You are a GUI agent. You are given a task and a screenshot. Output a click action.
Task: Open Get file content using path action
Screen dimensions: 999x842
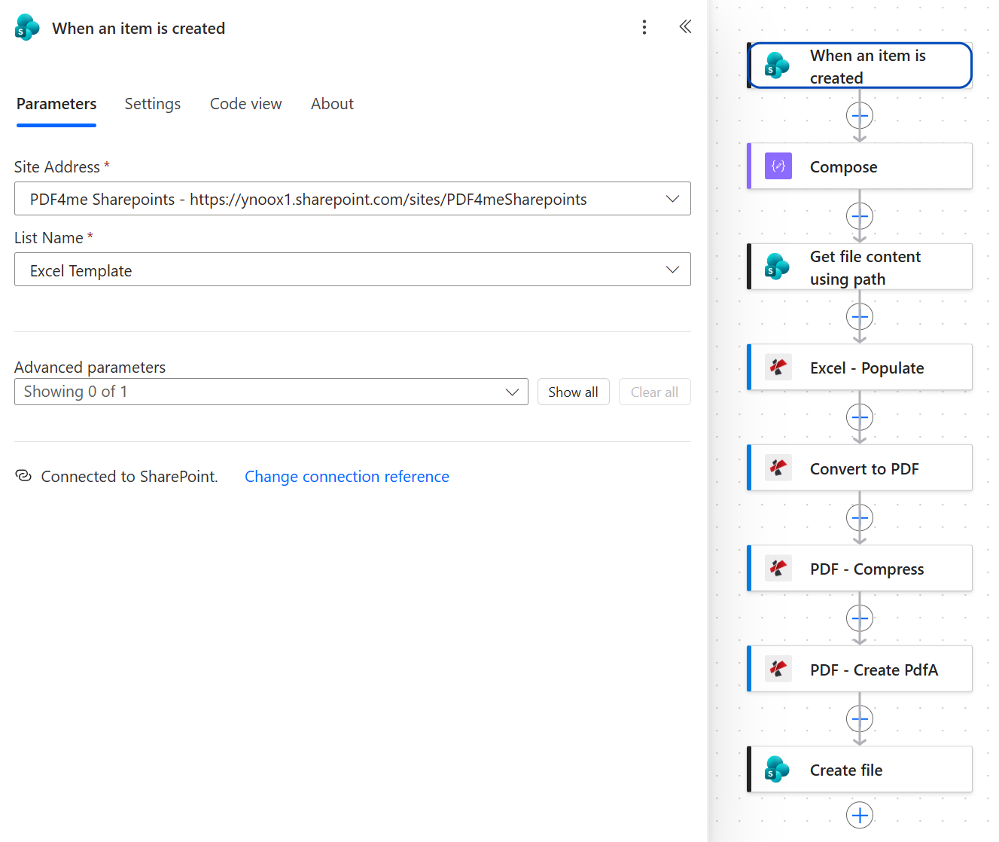860,267
